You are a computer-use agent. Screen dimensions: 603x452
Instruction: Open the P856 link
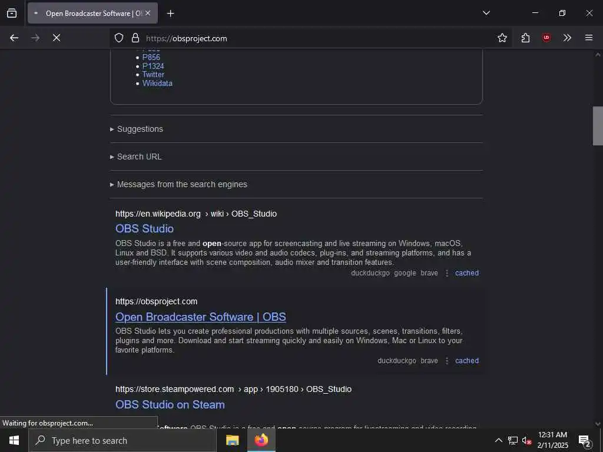pyautogui.click(x=151, y=57)
